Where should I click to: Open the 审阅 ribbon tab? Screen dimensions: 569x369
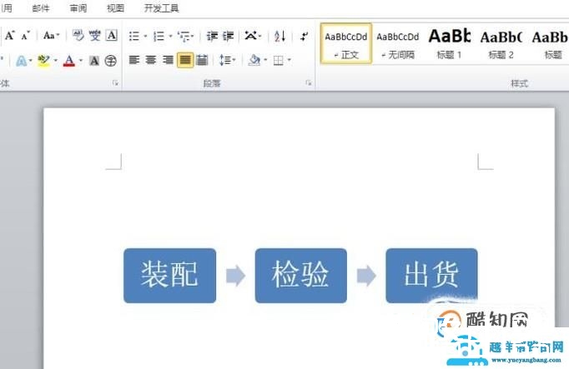(x=78, y=7)
